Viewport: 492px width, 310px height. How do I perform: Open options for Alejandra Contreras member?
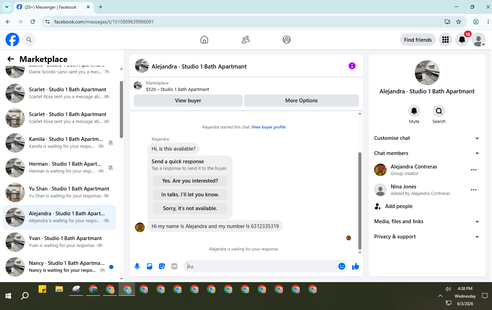474,170
